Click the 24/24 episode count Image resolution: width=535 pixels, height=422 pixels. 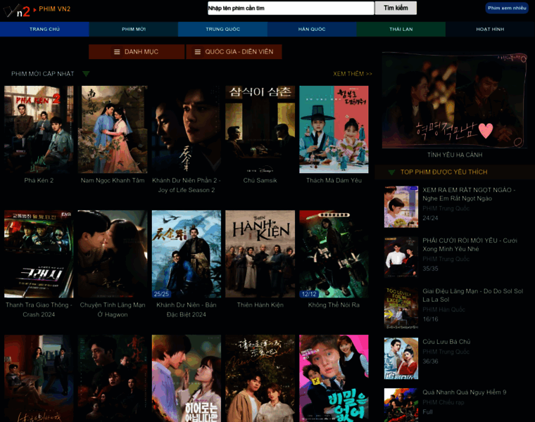tap(430, 218)
